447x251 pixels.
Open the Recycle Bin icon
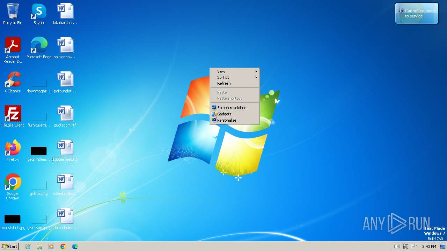click(x=13, y=14)
